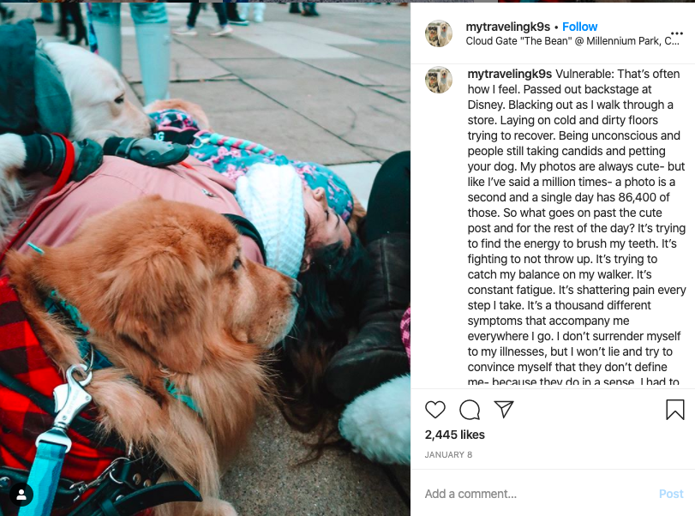Submit comment with the Post button
This screenshot has height=516, width=695.
tap(671, 494)
